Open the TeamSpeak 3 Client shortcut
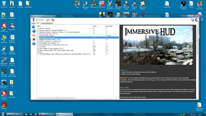The height and width of the screenshot is (116, 206). point(86,5)
